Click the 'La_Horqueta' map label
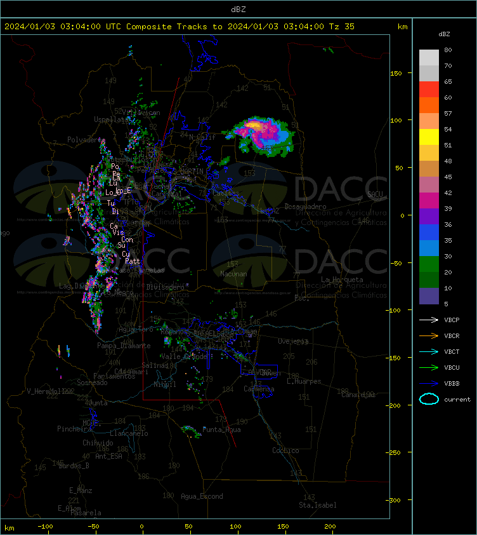This screenshot has width=477, height=535. tap(342, 280)
